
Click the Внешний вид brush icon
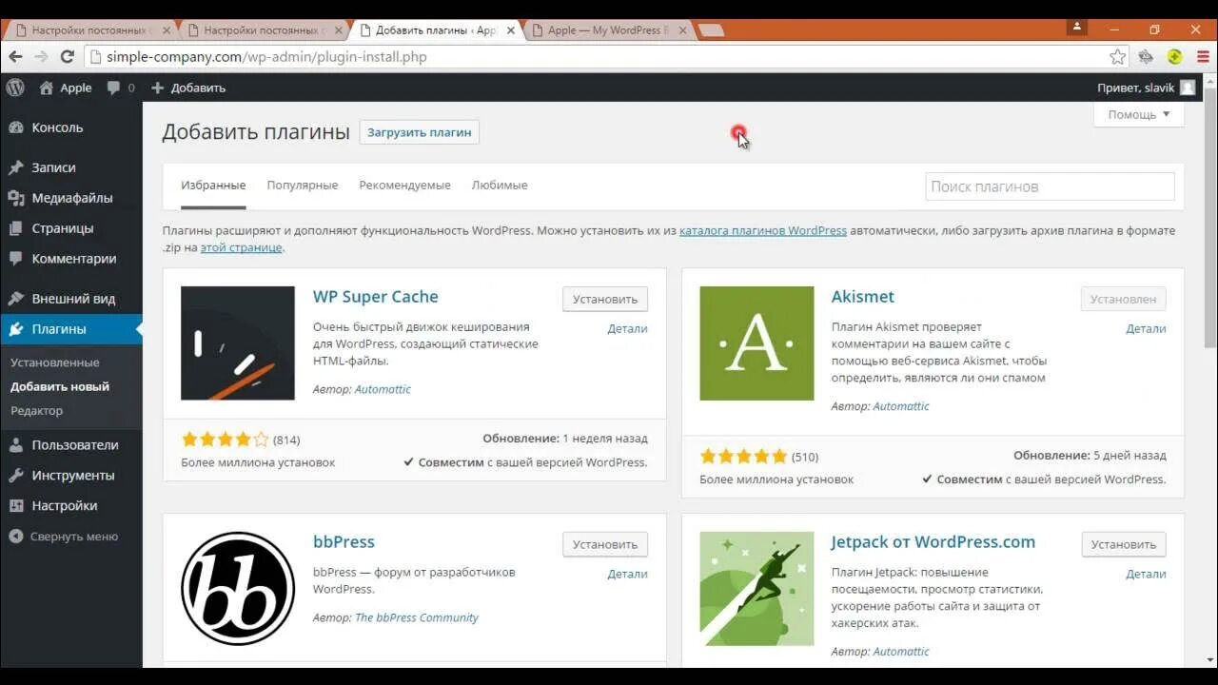[x=15, y=299]
